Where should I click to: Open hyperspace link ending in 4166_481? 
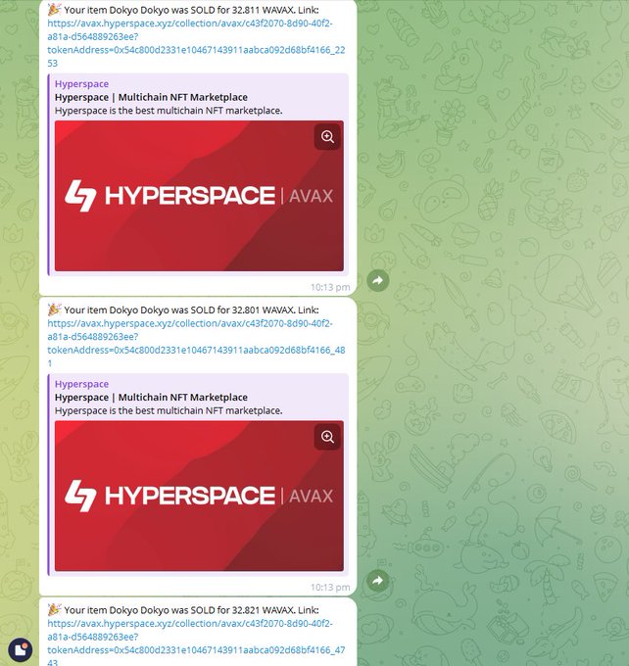196,343
